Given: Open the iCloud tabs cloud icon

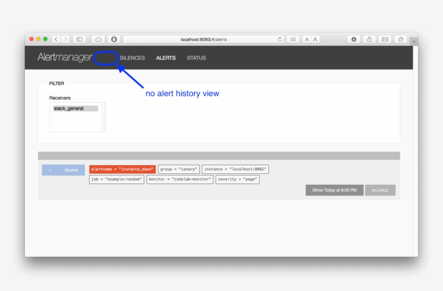Looking at the screenshot, I should point(98,39).
